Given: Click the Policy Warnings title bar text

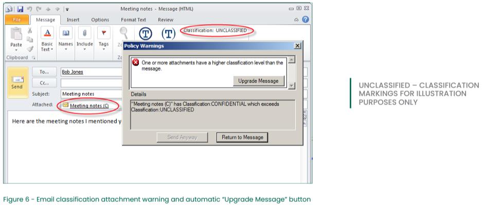Looking at the screenshot, I should pyautogui.click(x=144, y=46).
